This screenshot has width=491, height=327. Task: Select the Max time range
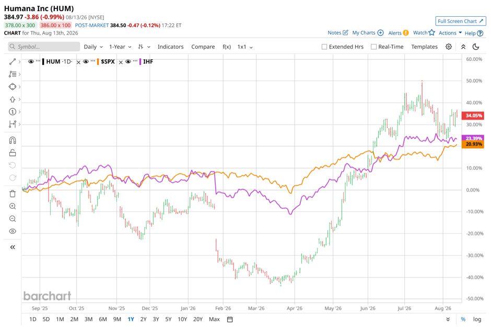point(214,319)
